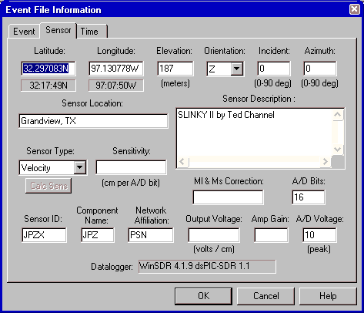Close the Event File Information dialog
364x313 pixels.
(x=355, y=9)
